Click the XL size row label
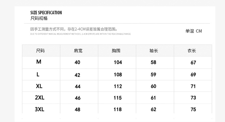This screenshot has height=122, width=225. (39, 86)
